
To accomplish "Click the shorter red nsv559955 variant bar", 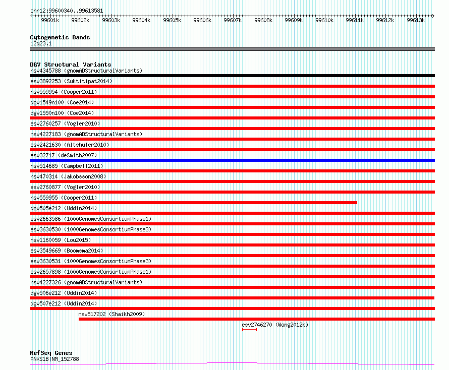I will coord(193,203).
